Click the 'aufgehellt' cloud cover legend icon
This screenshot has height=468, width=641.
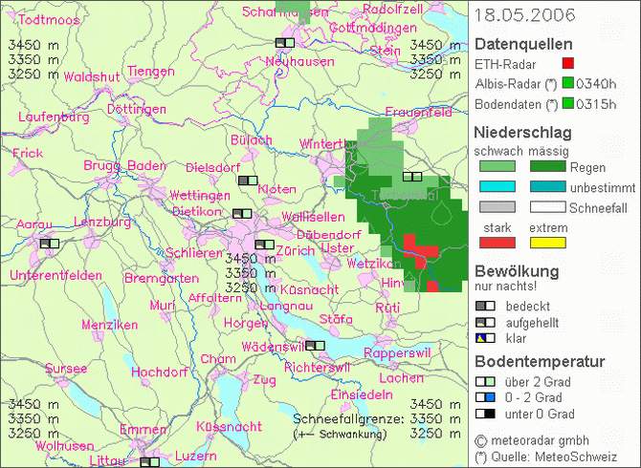(x=485, y=323)
